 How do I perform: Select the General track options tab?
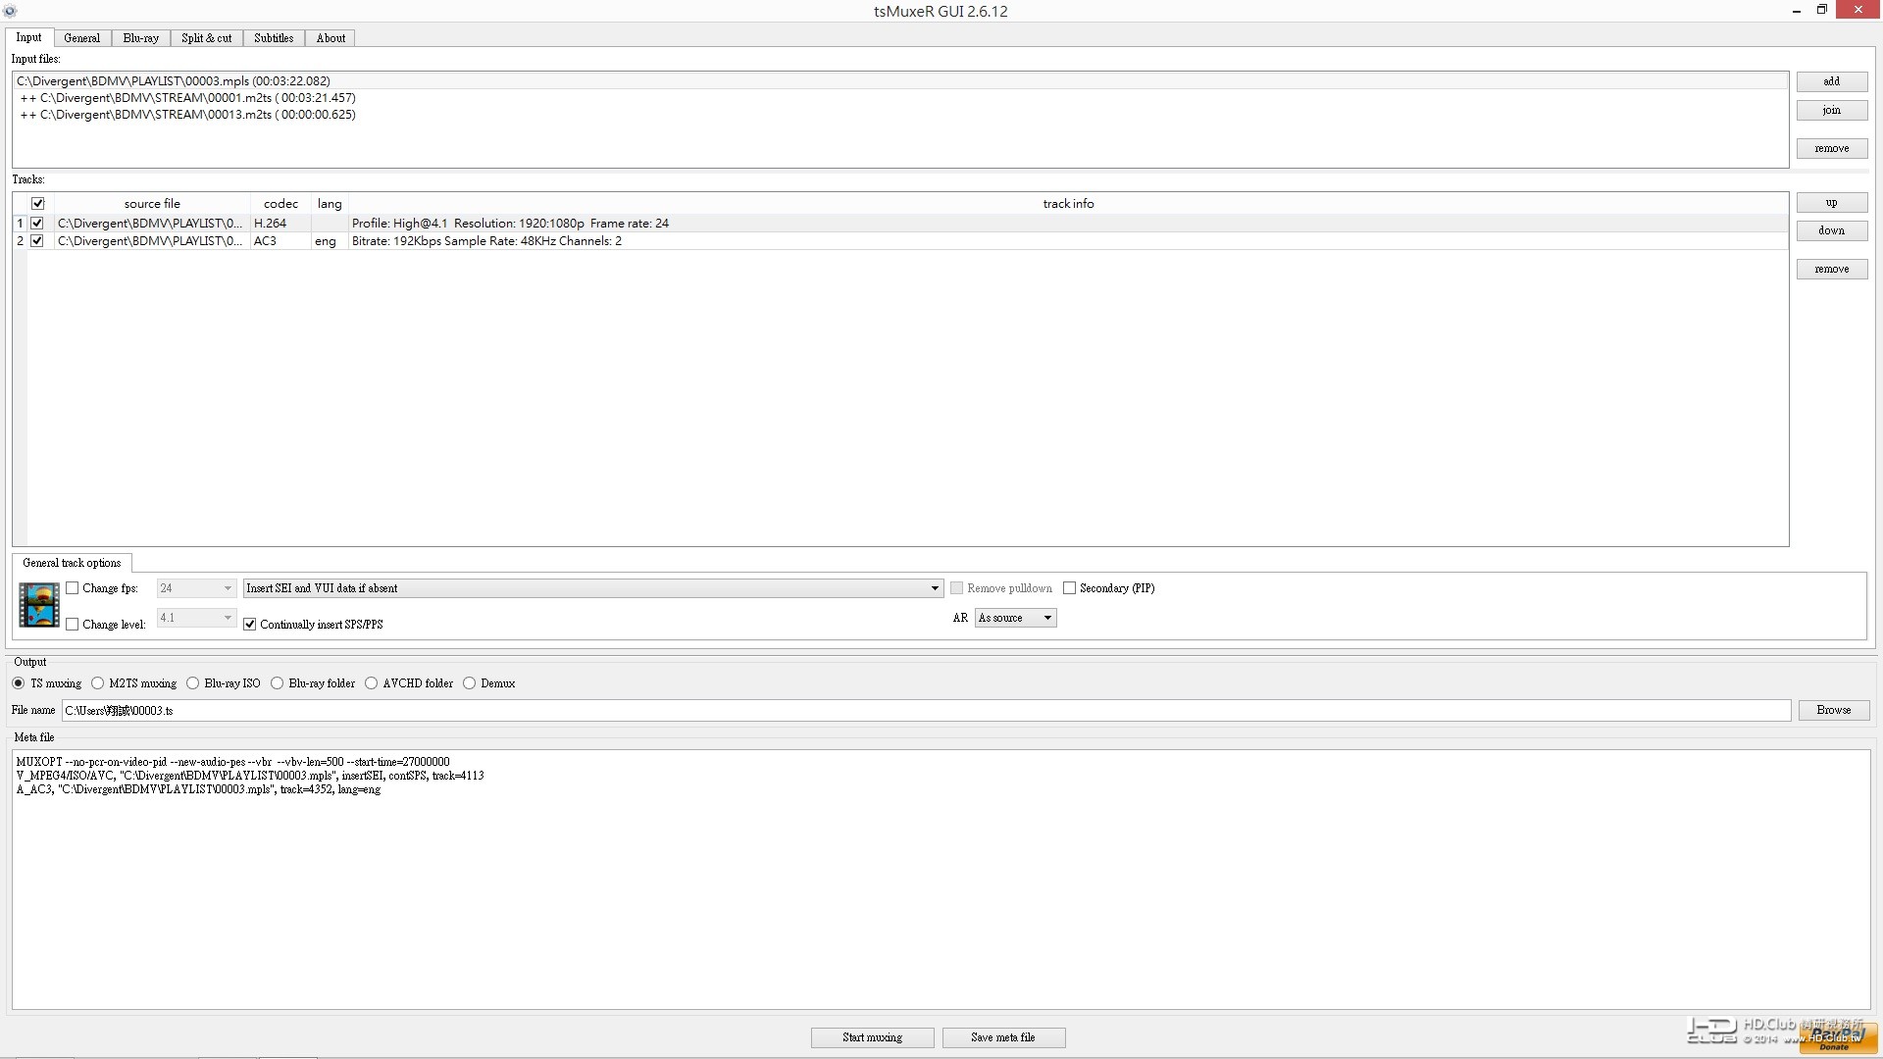click(72, 563)
